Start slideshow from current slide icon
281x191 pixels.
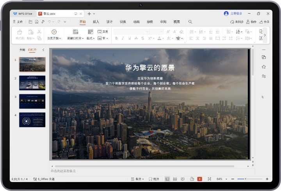pyautogui.click(x=54, y=32)
